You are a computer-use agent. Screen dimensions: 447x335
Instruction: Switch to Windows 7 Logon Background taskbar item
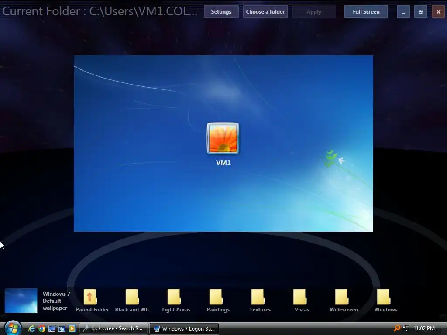tap(184, 328)
